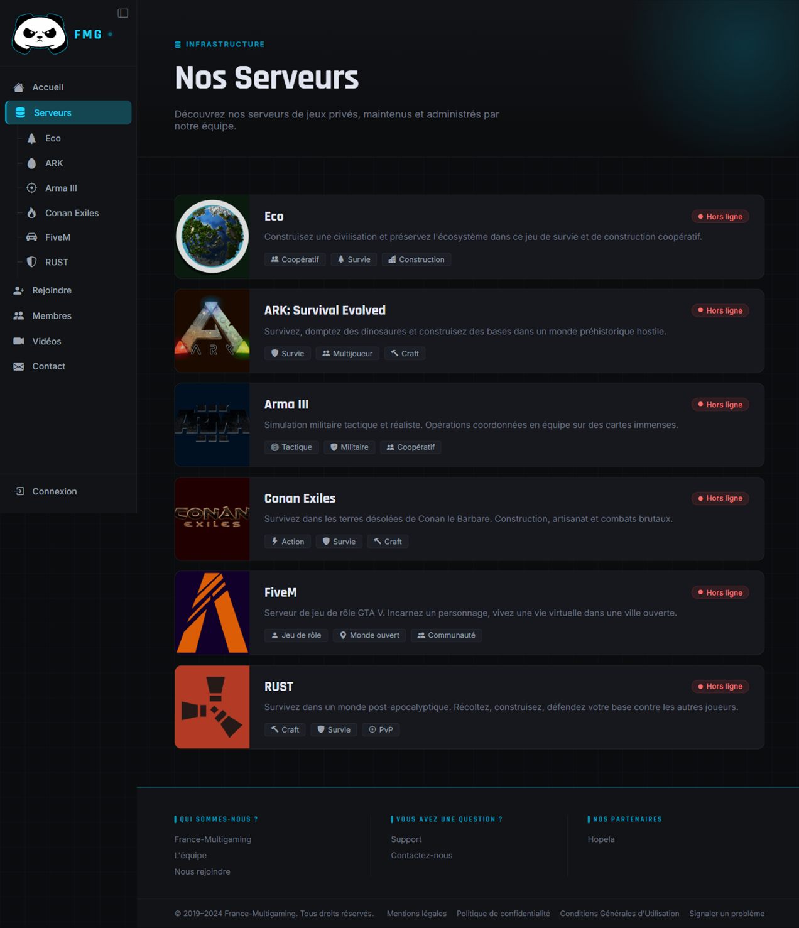The height and width of the screenshot is (928, 799).
Task: Click the Arma III server card title
Action: tap(286, 405)
